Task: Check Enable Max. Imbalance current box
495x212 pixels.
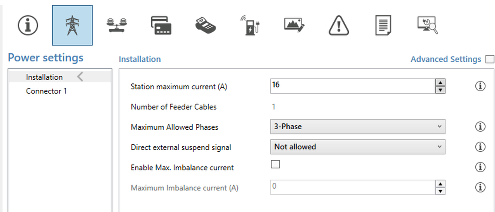Action: pyautogui.click(x=275, y=164)
